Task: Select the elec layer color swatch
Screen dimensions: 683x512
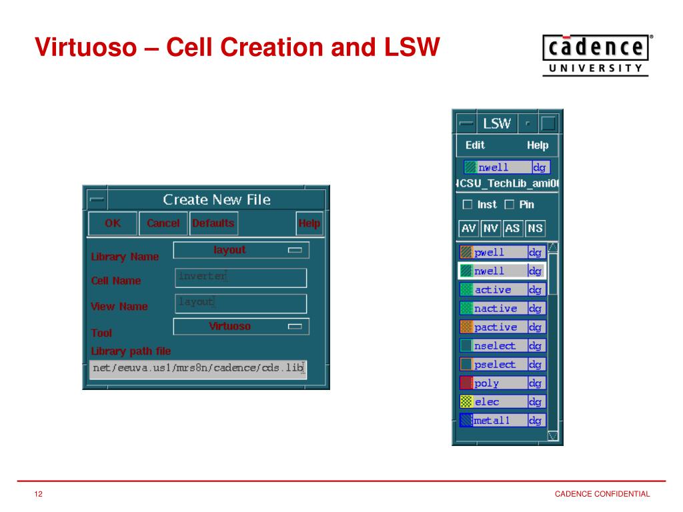Action: 466,401
